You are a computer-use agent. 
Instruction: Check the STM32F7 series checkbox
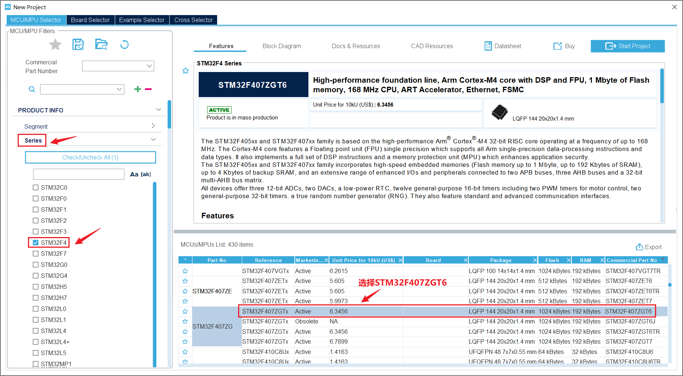(x=36, y=254)
